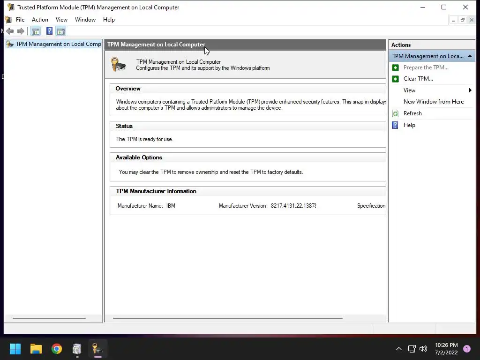Click the center pane title bar text

[156, 45]
